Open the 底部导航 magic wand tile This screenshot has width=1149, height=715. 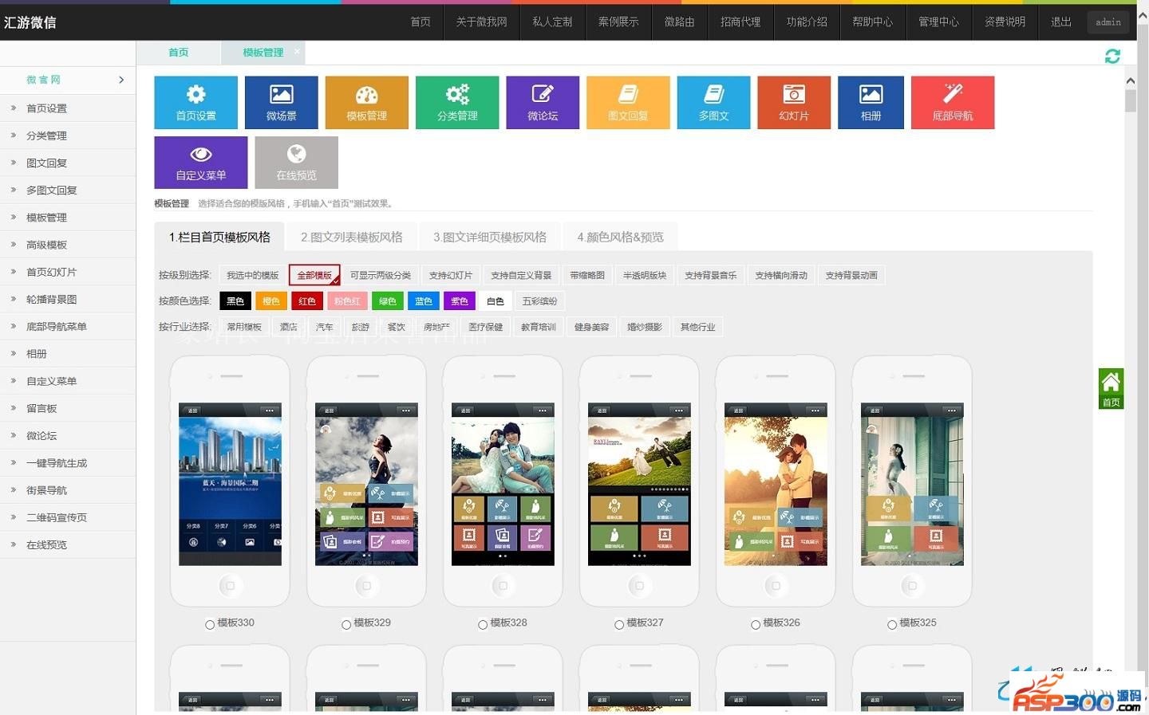click(x=953, y=102)
